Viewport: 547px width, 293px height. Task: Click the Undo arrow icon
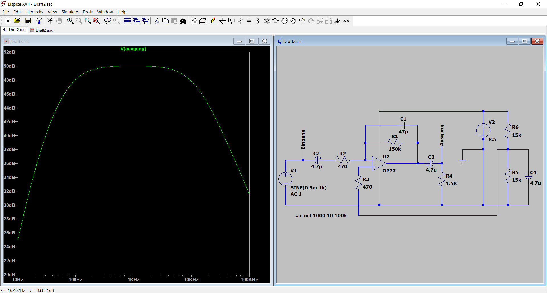point(302,21)
